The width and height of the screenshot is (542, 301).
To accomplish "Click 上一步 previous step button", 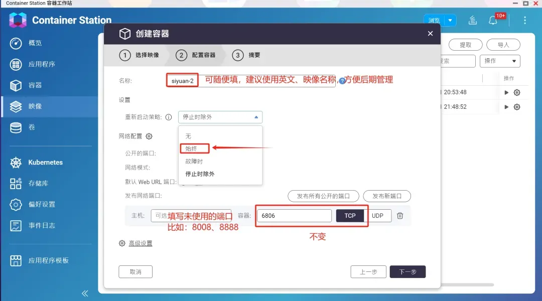I will coord(368,272).
